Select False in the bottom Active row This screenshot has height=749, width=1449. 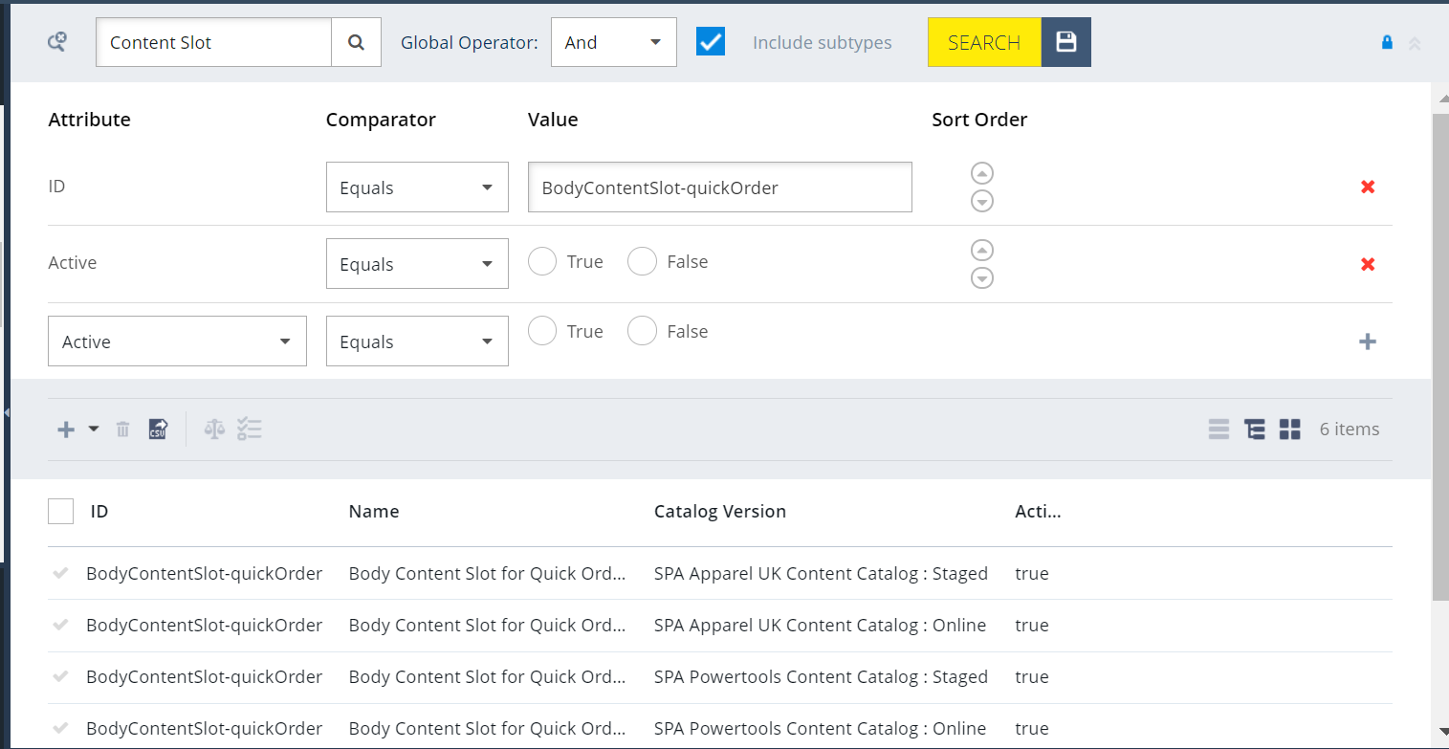click(642, 331)
